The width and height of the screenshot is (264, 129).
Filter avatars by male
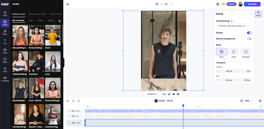31,21
